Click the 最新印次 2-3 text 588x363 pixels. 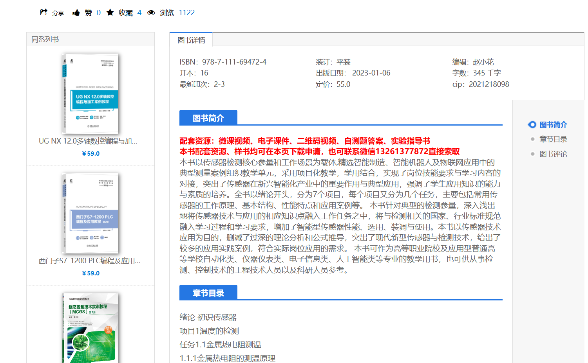[202, 84]
